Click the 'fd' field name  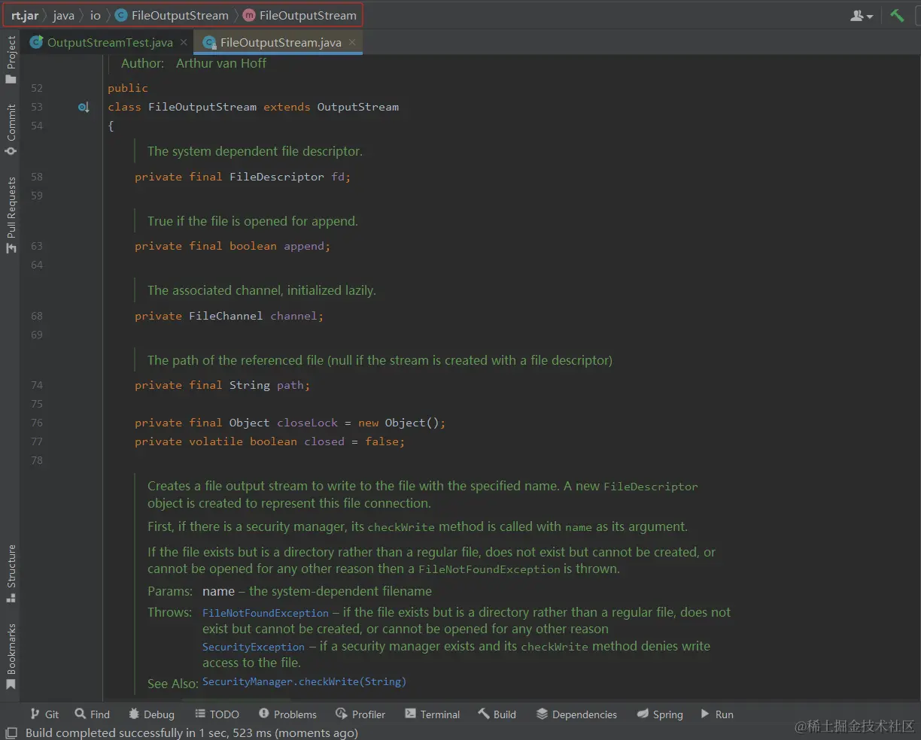[338, 177]
